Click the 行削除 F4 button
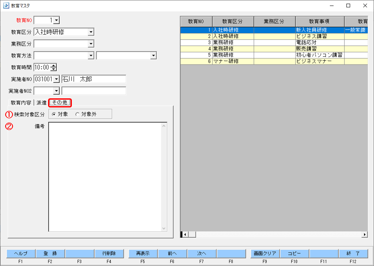 (x=109, y=253)
